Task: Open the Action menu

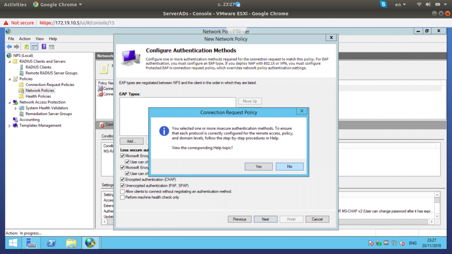Action: click(25, 39)
